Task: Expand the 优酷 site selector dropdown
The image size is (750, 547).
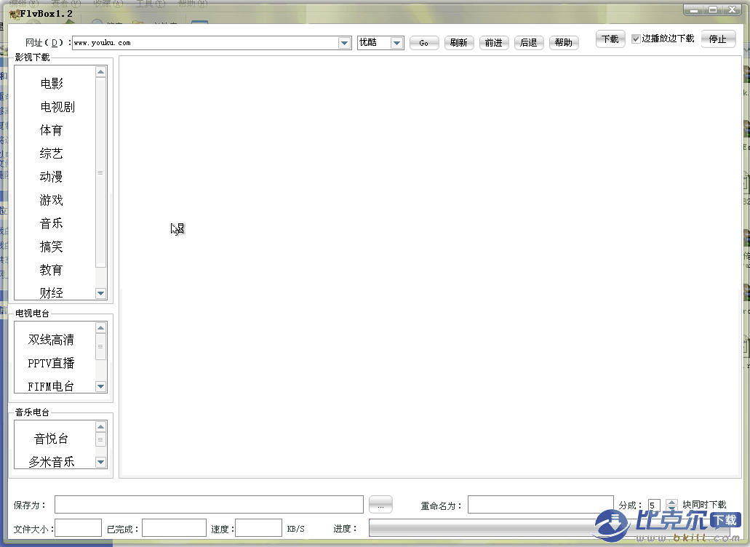Action: (x=396, y=43)
